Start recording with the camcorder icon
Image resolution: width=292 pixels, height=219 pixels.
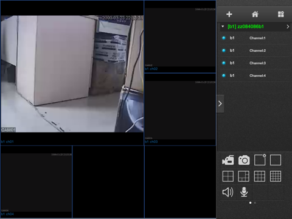coord(228,160)
